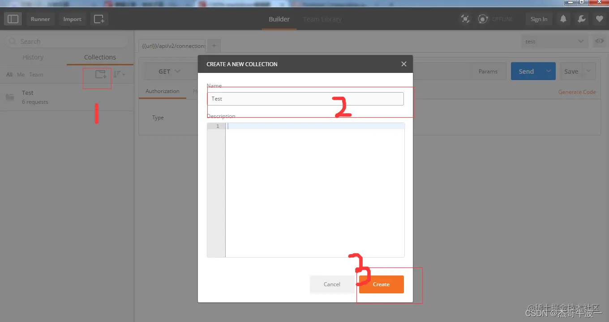The image size is (609, 322).
Task: Click the Create button
Action: tap(382, 284)
